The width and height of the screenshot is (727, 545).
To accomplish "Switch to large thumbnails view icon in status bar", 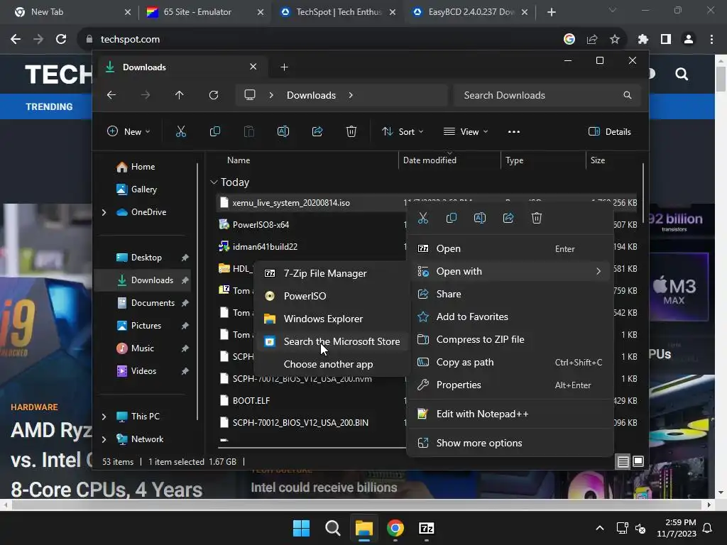I will pos(638,461).
